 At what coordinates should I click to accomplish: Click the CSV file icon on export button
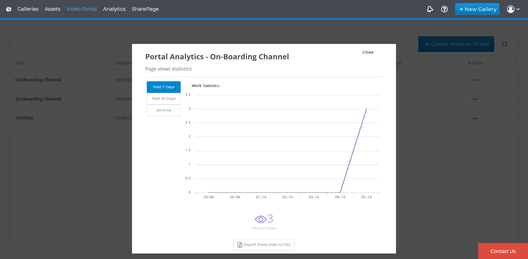[240, 245]
